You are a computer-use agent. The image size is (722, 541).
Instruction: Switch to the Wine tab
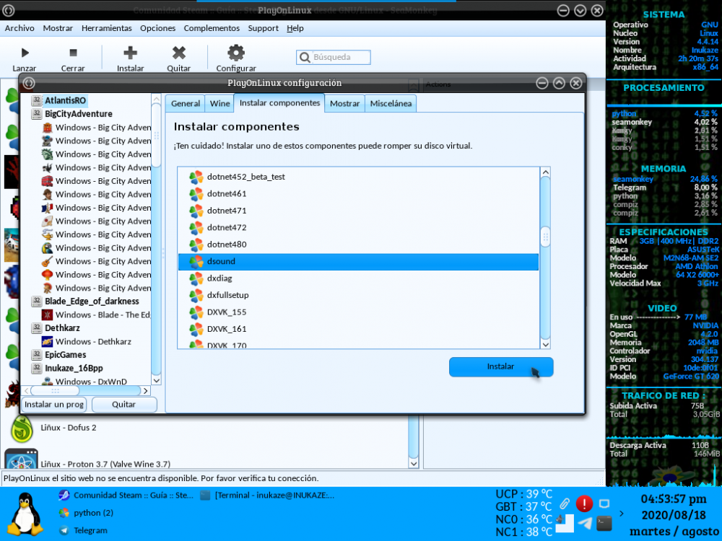219,104
